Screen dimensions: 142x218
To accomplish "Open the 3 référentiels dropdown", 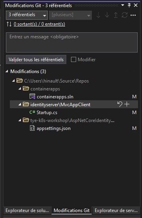I will coord(27,15).
